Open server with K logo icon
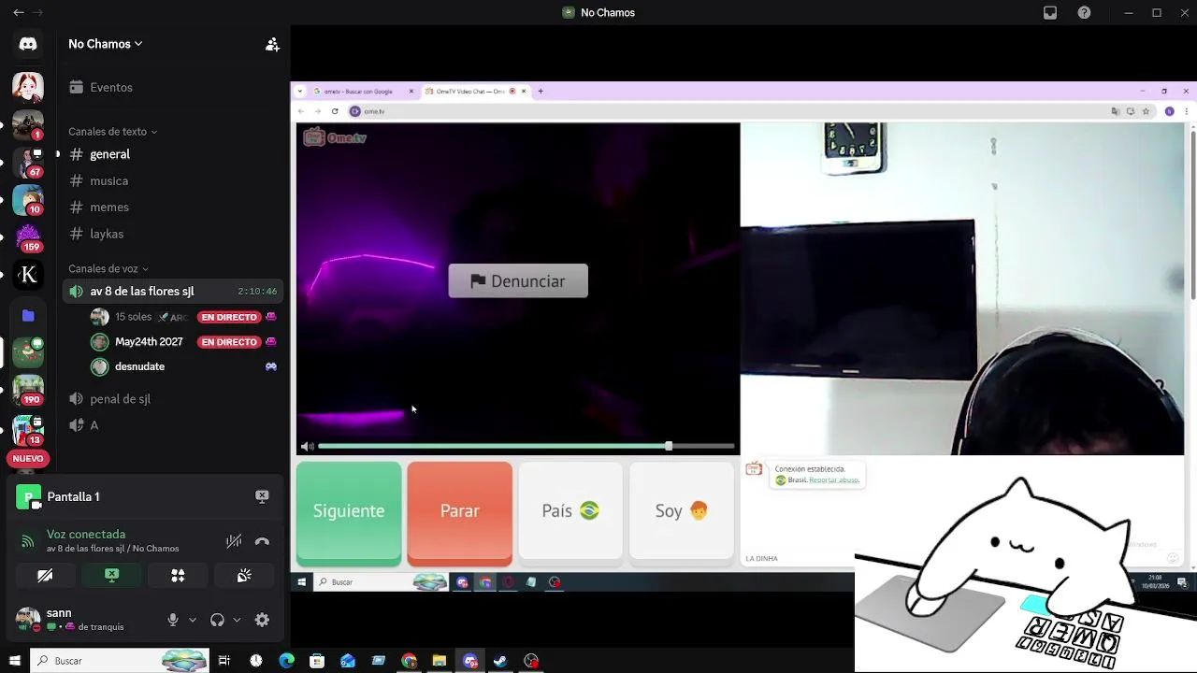This screenshot has width=1197, height=673. click(28, 274)
